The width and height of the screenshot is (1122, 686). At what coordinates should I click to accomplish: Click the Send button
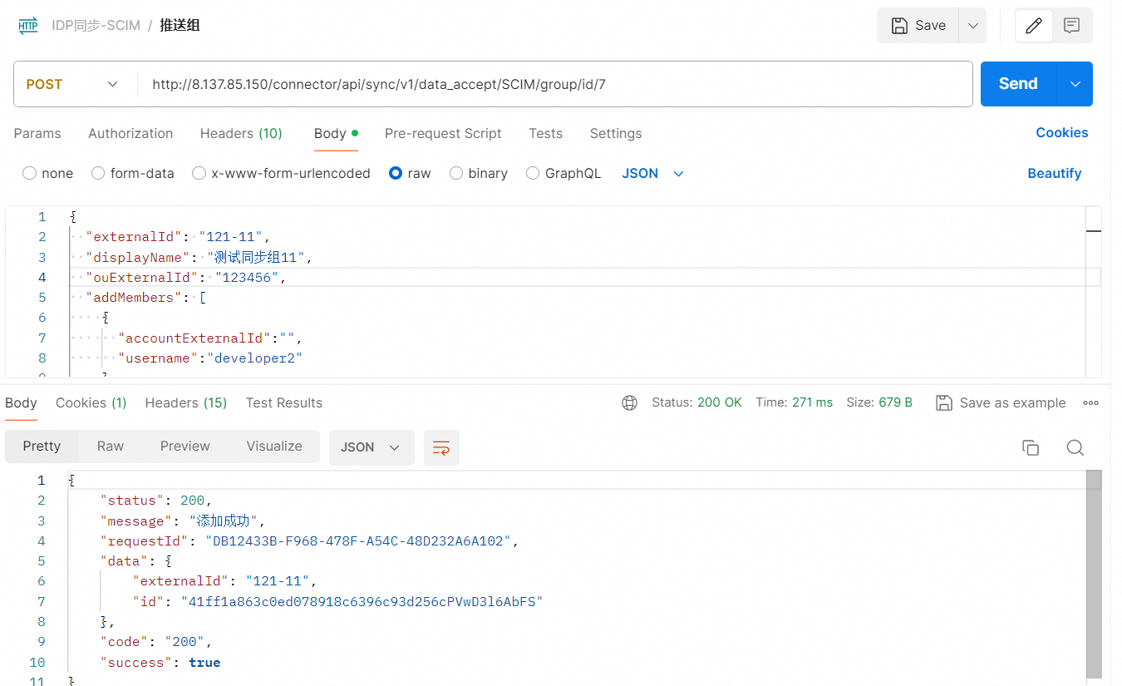1018,84
